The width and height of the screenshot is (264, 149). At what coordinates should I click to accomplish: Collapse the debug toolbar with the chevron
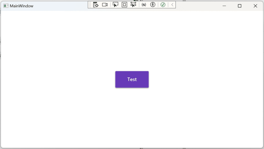tap(172, 5)
